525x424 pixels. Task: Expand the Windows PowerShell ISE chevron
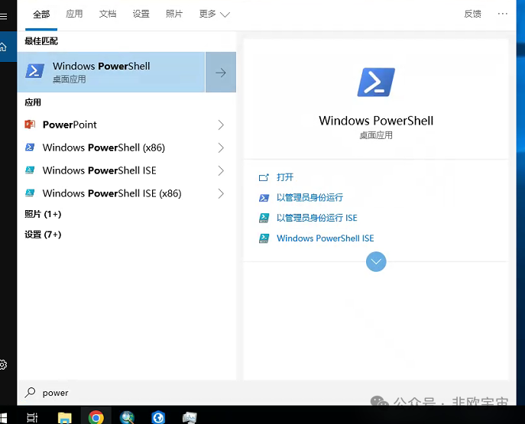pos(221,170)
